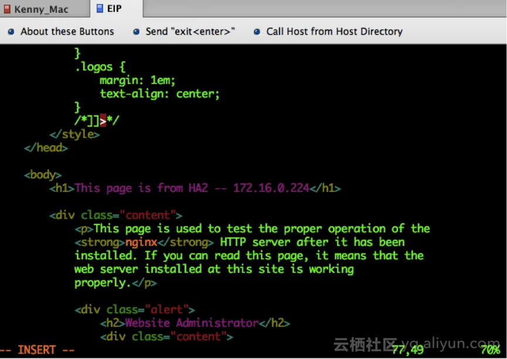
Task: Click the "Website Administrator" heading text
Action: pos(192,323)
